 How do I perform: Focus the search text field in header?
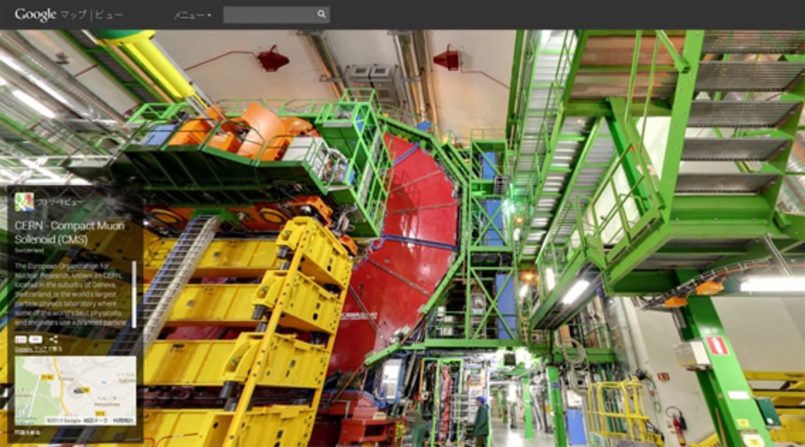click(269, 15)
